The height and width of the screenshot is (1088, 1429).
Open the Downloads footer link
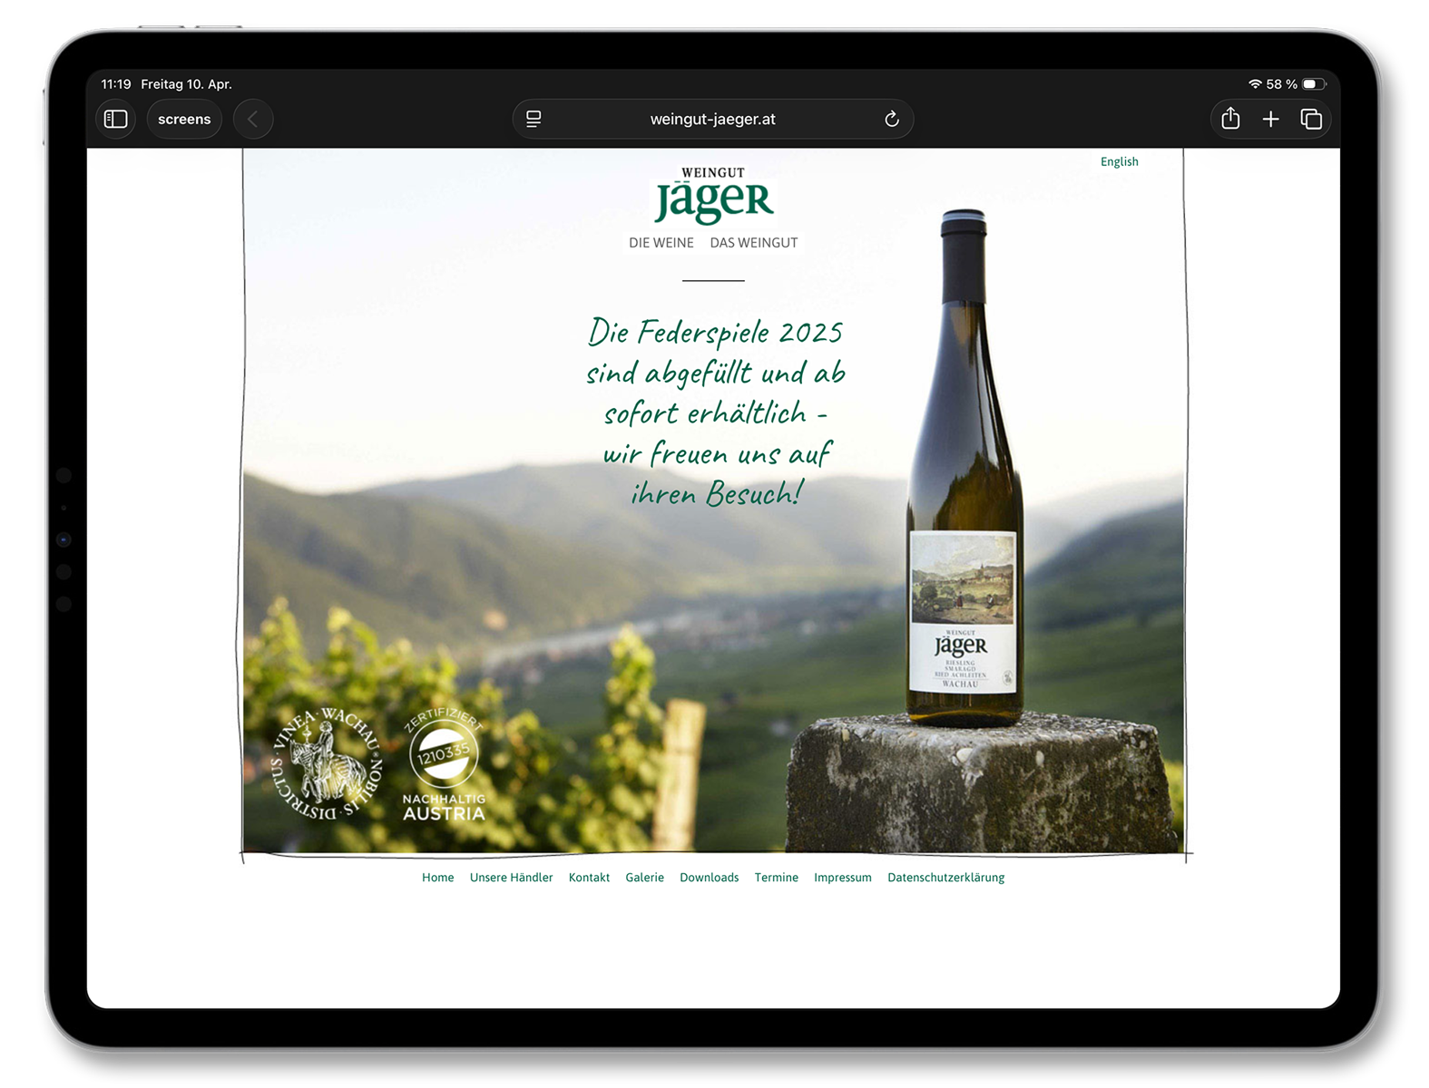tap(709, 878)
